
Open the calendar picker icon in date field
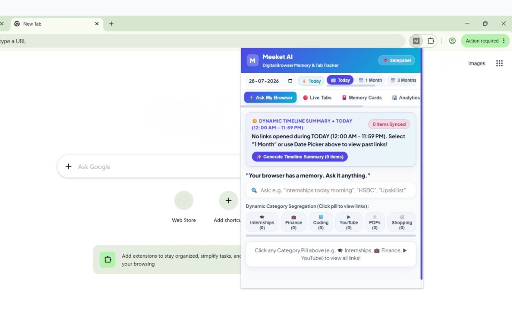pyautogui.click(x=290, y=81)
